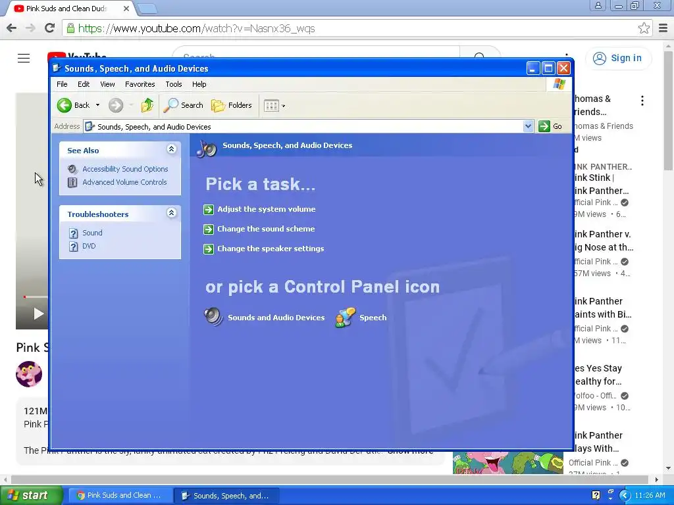Go up one folder level icon
Screen dimensions: 674x505
pos(147,105)
